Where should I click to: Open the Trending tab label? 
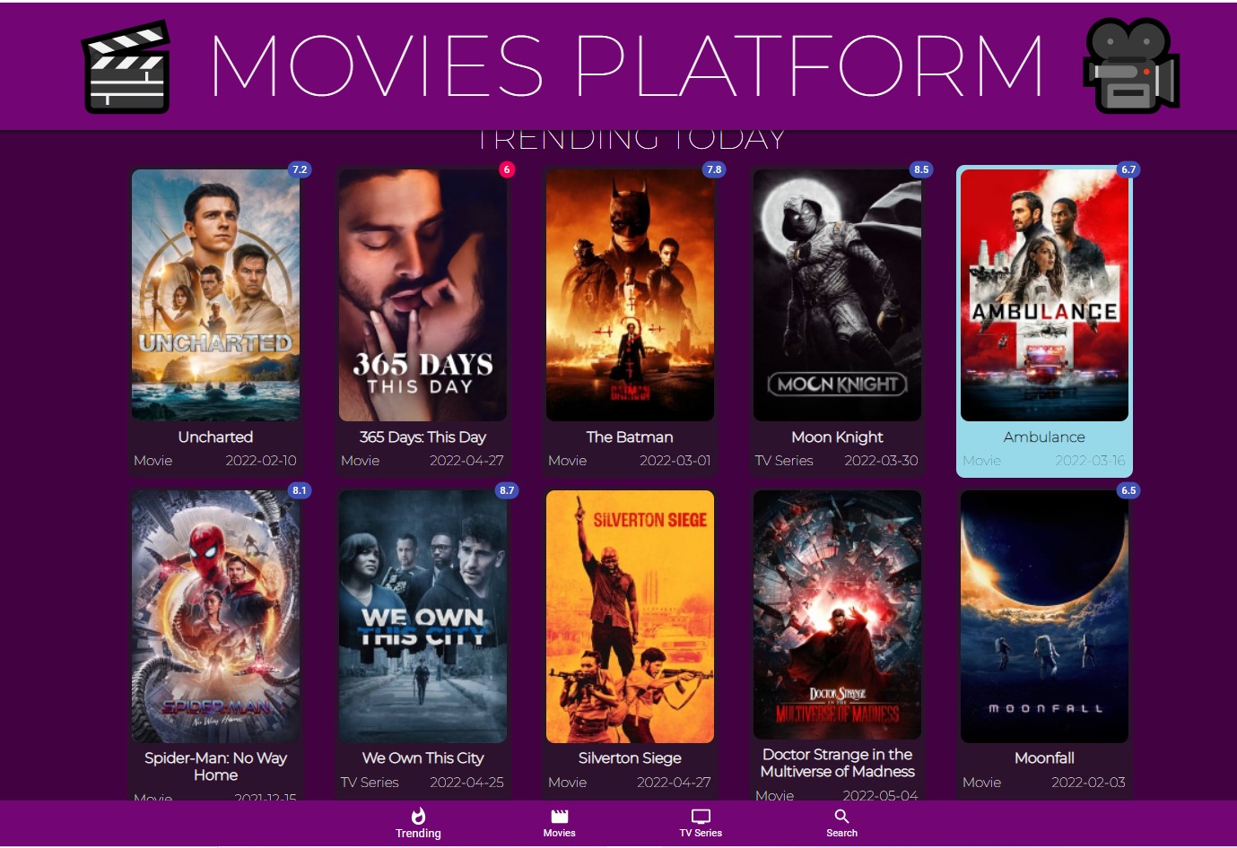point(418,833)
